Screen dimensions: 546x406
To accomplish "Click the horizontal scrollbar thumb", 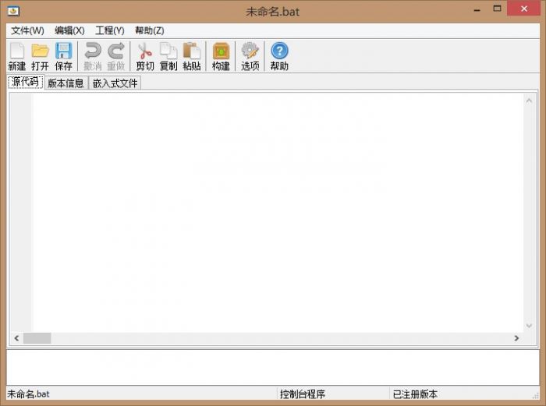I will [x=37, y=337].
